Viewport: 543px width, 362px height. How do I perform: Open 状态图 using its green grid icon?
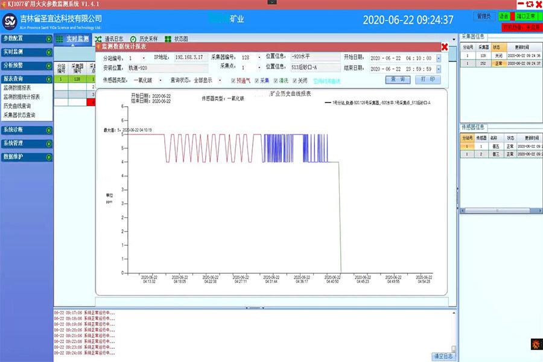[168, 39]
